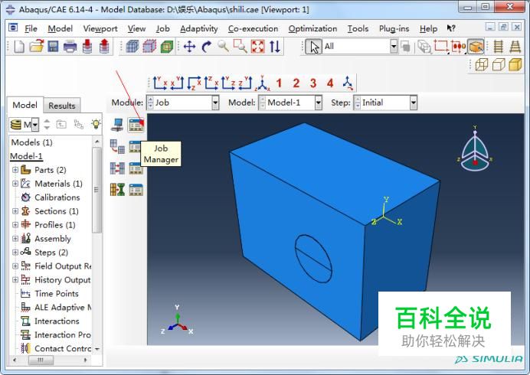Click the Create Co-execution icon

pos(117,168)
